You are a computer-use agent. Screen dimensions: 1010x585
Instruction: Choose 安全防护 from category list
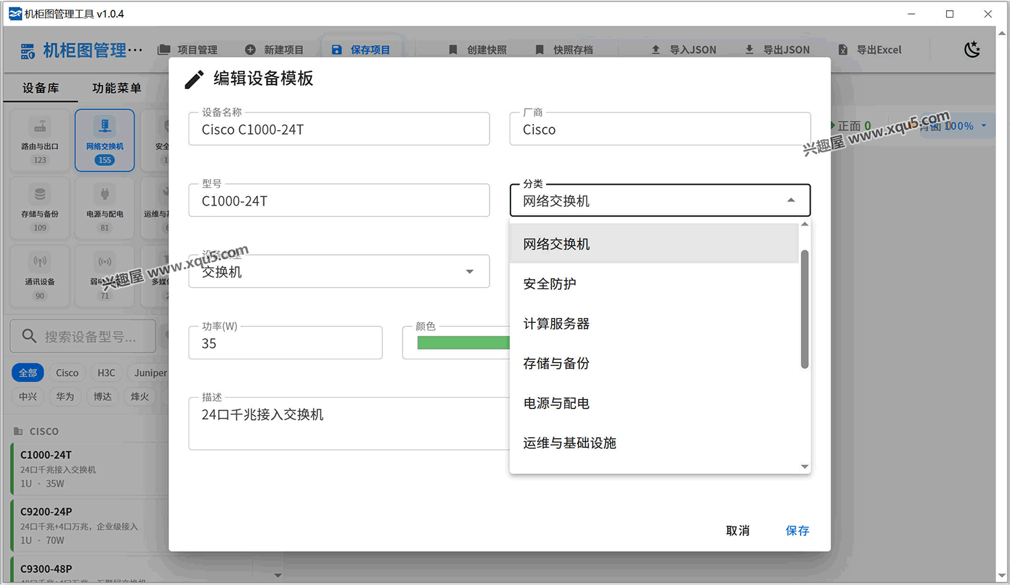[654, 284]
